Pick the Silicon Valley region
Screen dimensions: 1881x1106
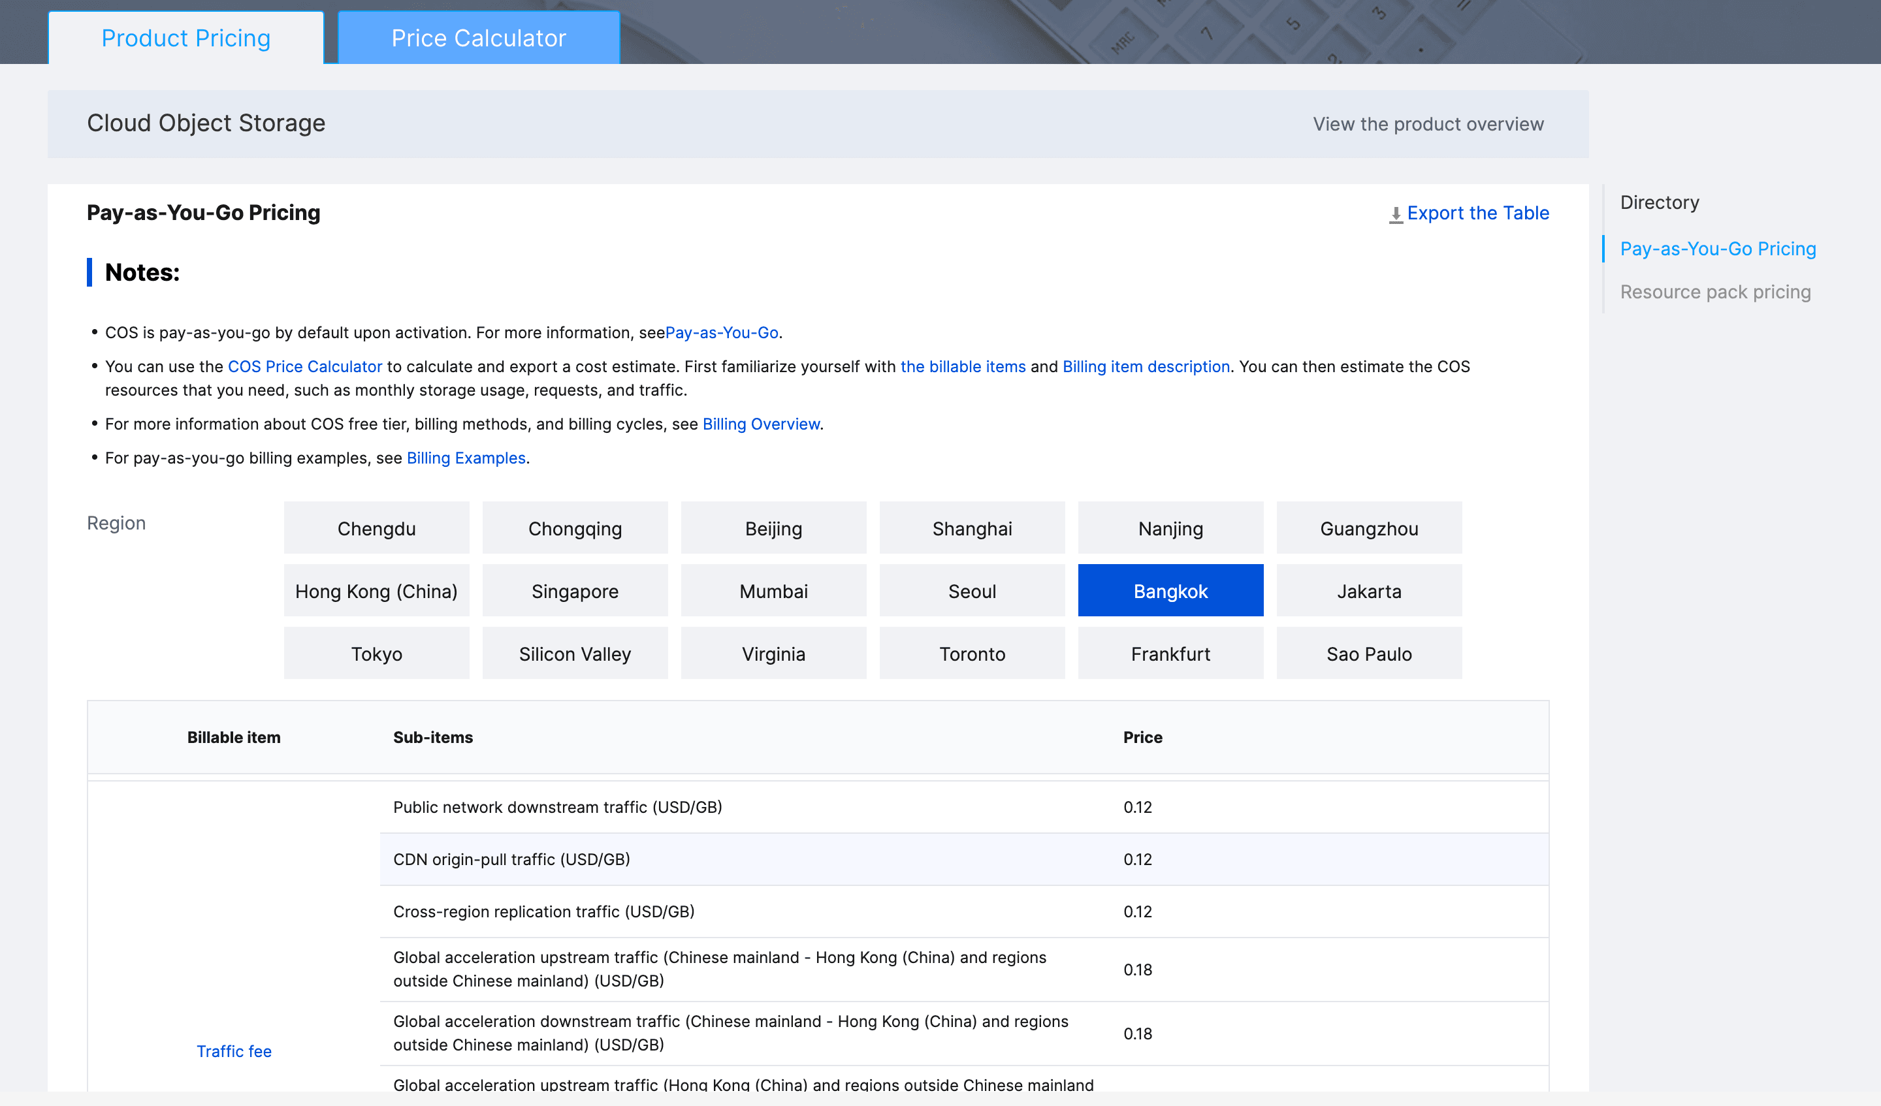click(575, 654)
